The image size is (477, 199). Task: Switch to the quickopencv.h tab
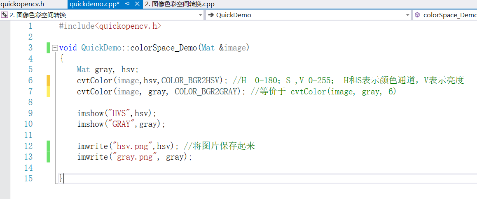[23, 4]
